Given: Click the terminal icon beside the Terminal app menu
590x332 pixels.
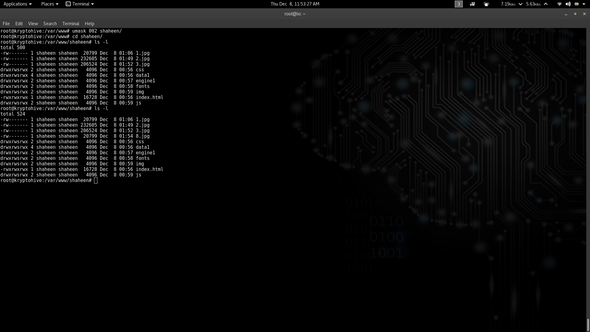Looking at the screenshot, I should coord(68,4).
